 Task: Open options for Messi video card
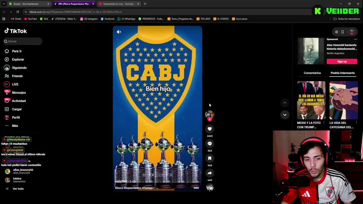[x=324, y=123]
